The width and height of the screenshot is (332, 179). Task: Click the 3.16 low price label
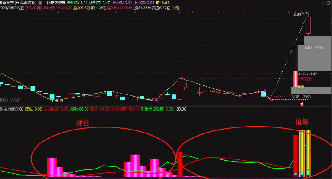pos(59,101)
